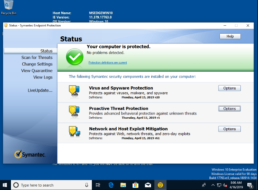Viewport: 258px width, 190px height.
Task: Click the Status page heading
Action: point(71,39)
